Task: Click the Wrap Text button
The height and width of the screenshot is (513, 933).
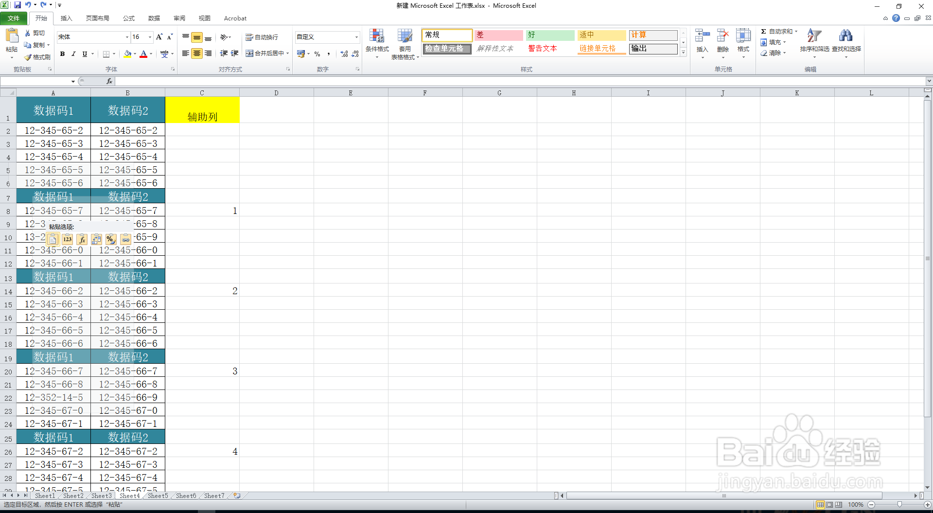Action: pos(262,37)
